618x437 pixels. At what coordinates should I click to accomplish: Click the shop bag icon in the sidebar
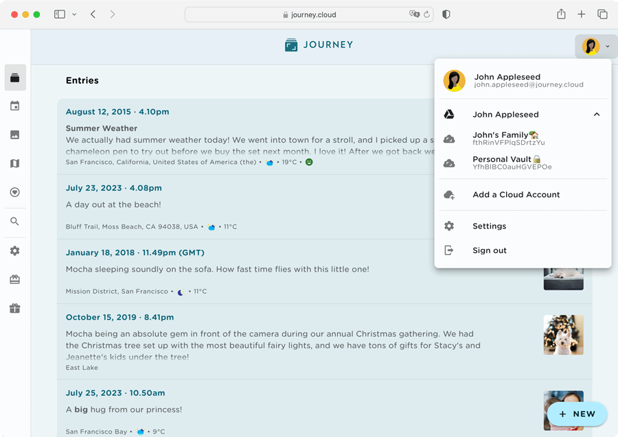click(14, 279)
